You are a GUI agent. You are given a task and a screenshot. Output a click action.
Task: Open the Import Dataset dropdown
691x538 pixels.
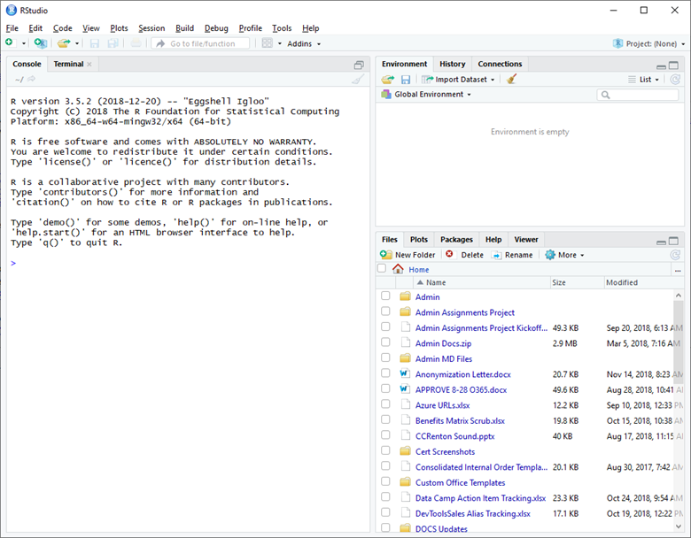click(x=458, y=80)
